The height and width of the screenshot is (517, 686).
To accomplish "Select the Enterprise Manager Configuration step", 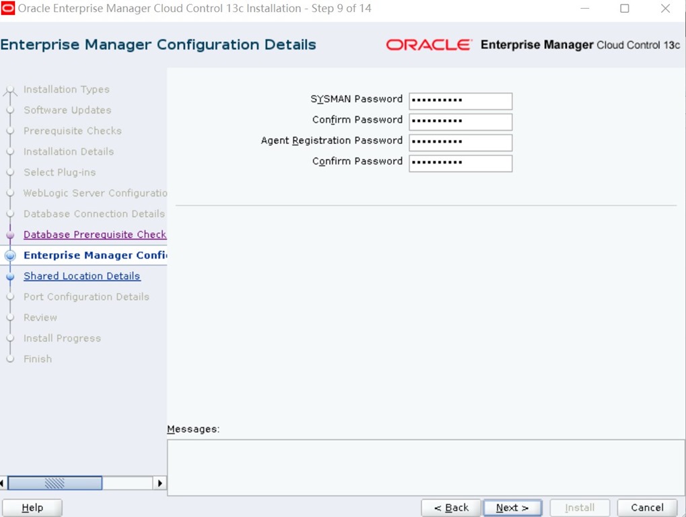I will 95,255.
